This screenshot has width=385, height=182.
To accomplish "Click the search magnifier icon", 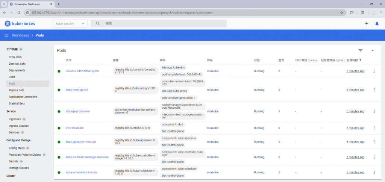I will (x=98, y=23).
